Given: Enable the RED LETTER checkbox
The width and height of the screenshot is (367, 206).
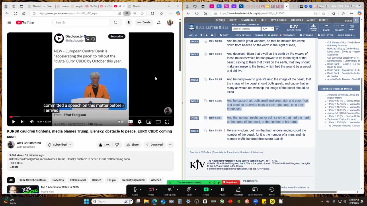Looking at the screenshot, I should (x=319, y=35).
